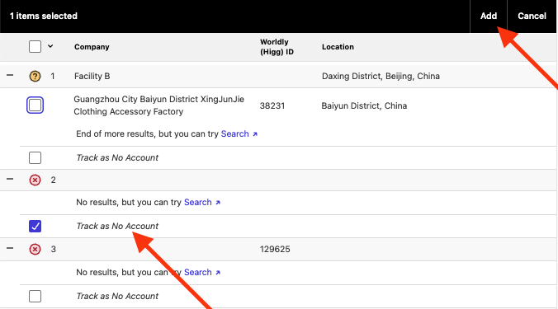Collapse row 2 results group
The width and height of the screenshot is (558, 309).
click(10, 179)
